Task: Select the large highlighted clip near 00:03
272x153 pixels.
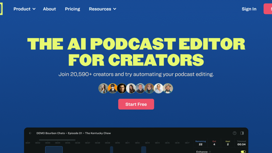Action: click(x=54, y=150)
